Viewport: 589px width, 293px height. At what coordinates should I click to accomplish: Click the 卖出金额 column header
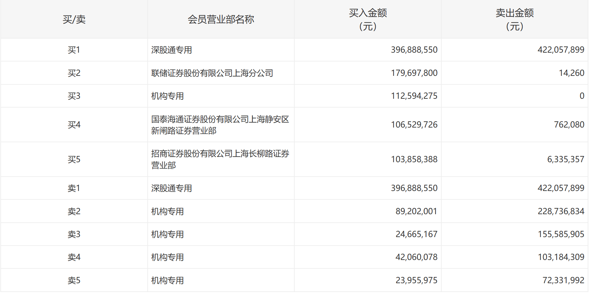(x=514, y=20)
